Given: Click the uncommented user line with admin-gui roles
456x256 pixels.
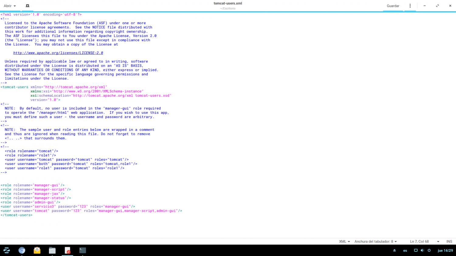Looking at the screenshot, I should [x=91, y=211].
